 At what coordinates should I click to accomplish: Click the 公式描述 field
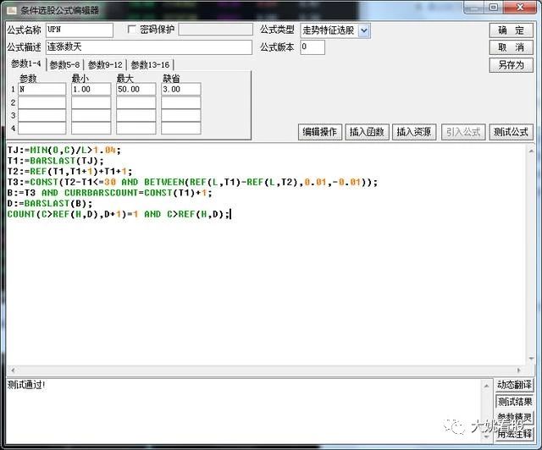(79, 47)
